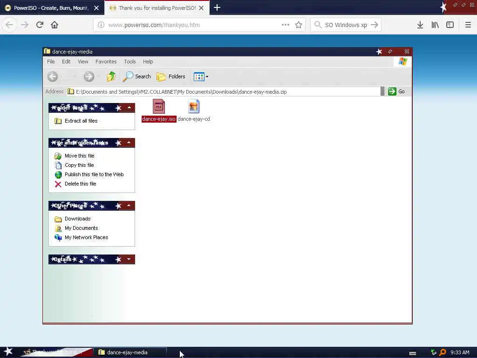Viewport: 477px width, 358px height.
Task: Collapse File and Folder Tasks panel
Action: pyautogui.click(x=129, y=143)
